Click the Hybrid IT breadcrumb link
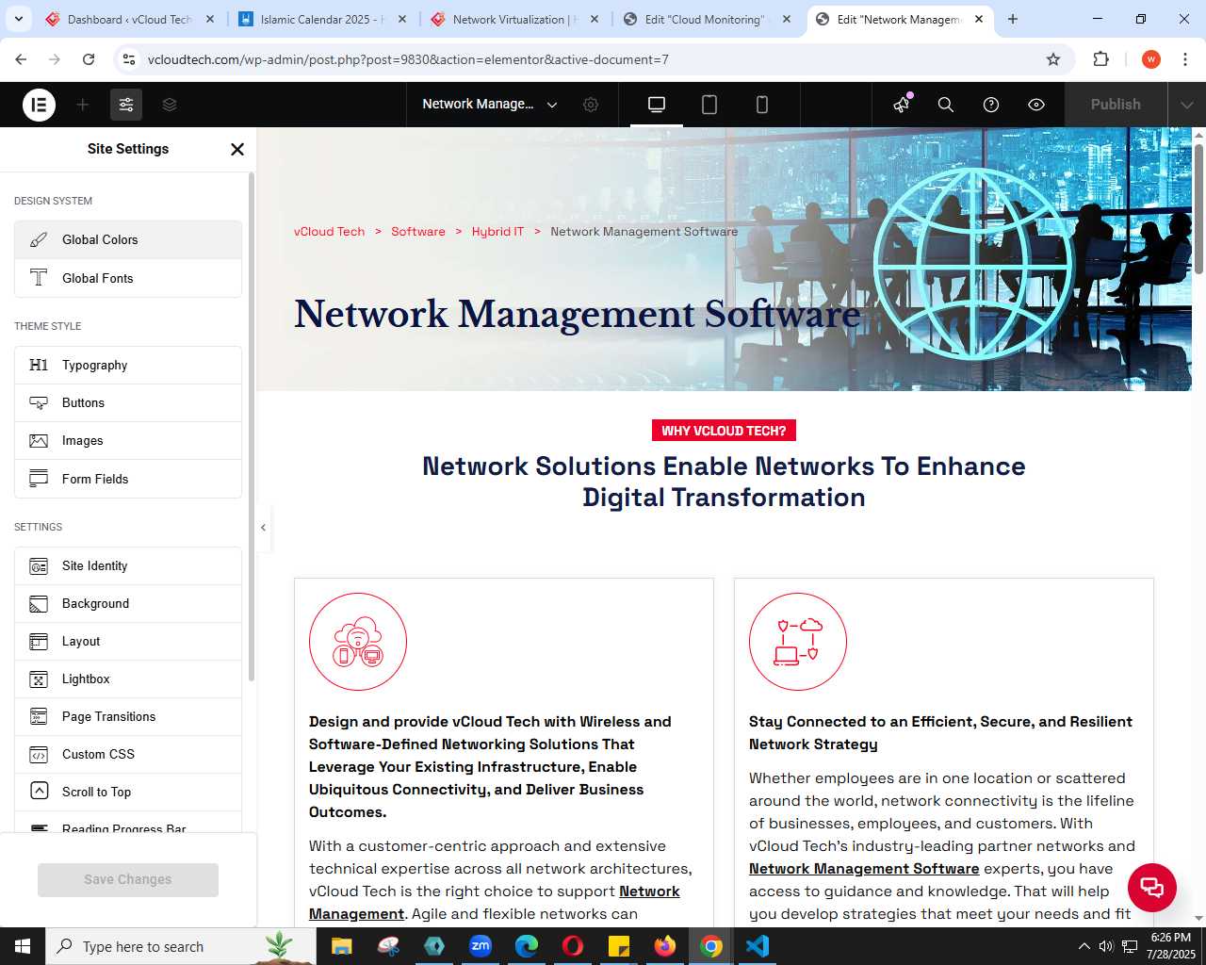Viewport: 1206px width, 965px height. click(497, 232)
